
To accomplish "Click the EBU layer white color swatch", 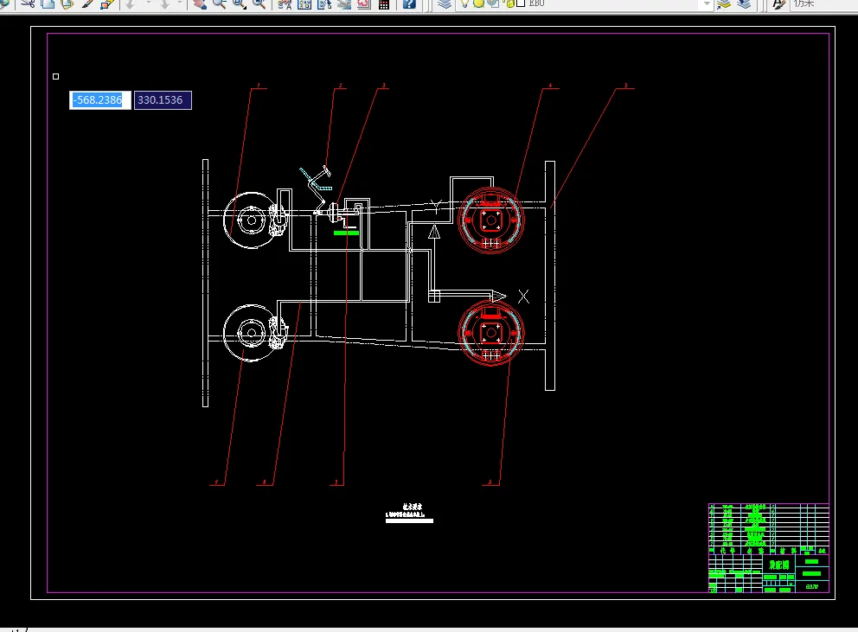I will coord(521,3).
